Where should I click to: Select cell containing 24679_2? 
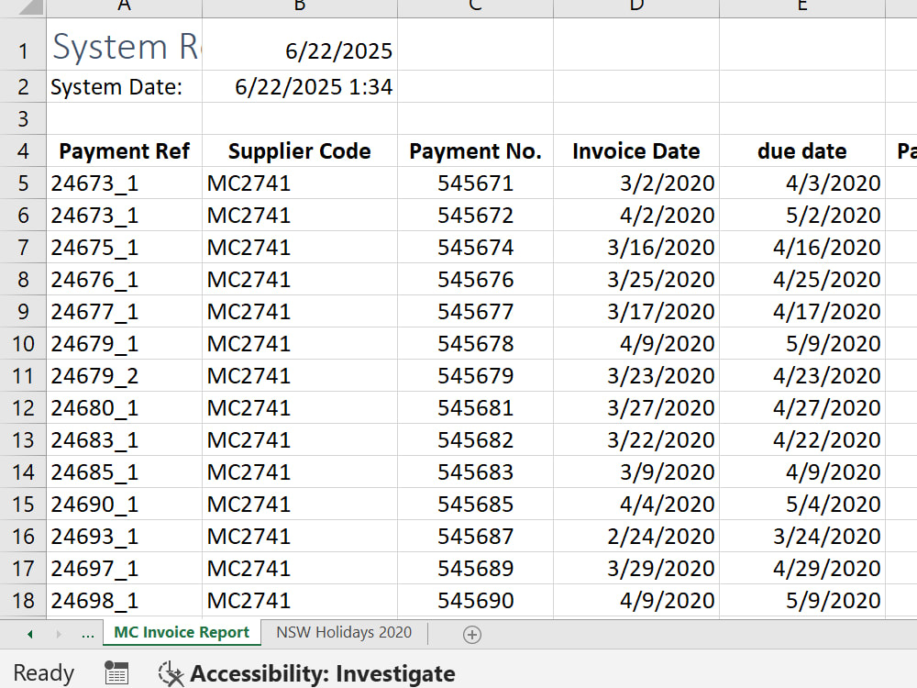pos(124,375)
